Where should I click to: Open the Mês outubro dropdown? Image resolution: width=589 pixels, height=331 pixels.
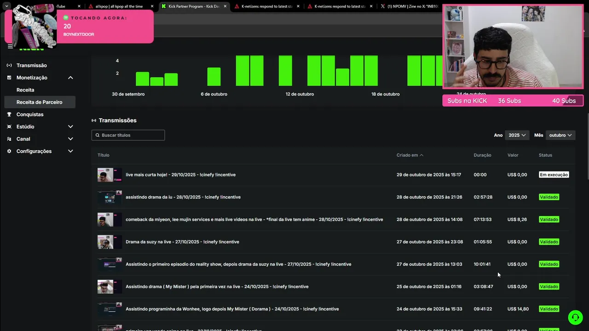coord(560,135)
